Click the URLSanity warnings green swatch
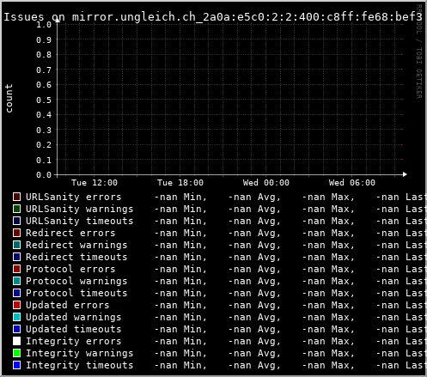This screenshot has height=377, width=427. click(16, 209)
